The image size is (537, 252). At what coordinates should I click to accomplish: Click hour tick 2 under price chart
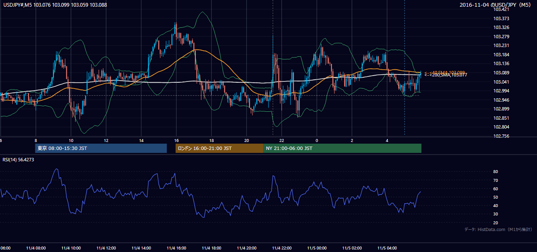(x=352, y=141)
